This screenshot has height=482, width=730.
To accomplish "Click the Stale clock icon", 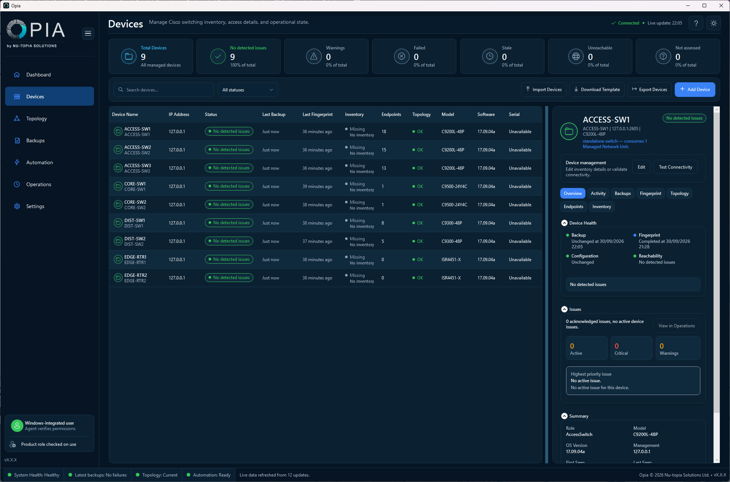I will pyautogui.click(x=490, y=56).
